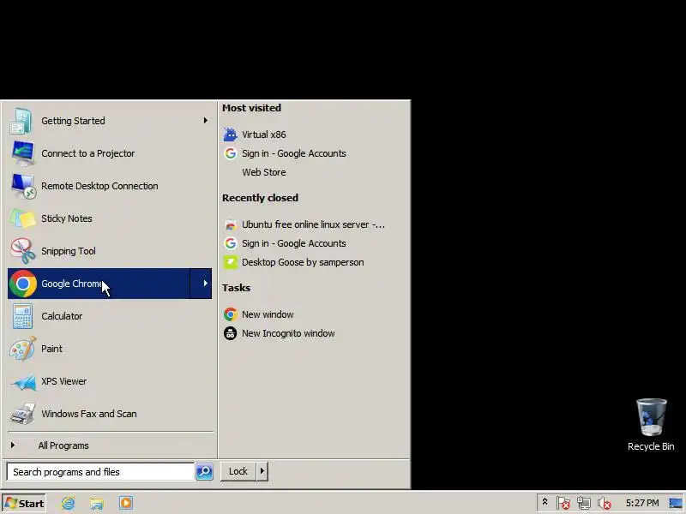
Task: Click the Virtual x86 text
Action: [x=264, y=134]
